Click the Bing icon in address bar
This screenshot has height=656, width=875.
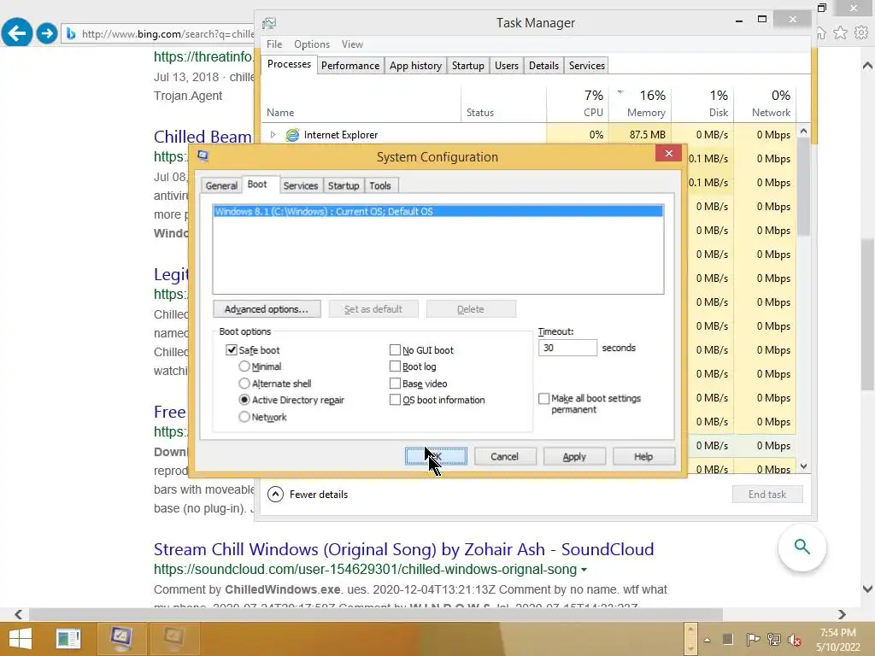coord(71,34)
